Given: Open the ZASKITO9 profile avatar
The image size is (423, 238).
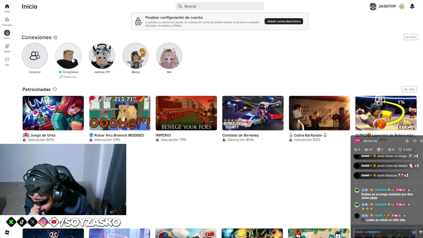Looking at the screenshot, I should [x=373, y=6].
